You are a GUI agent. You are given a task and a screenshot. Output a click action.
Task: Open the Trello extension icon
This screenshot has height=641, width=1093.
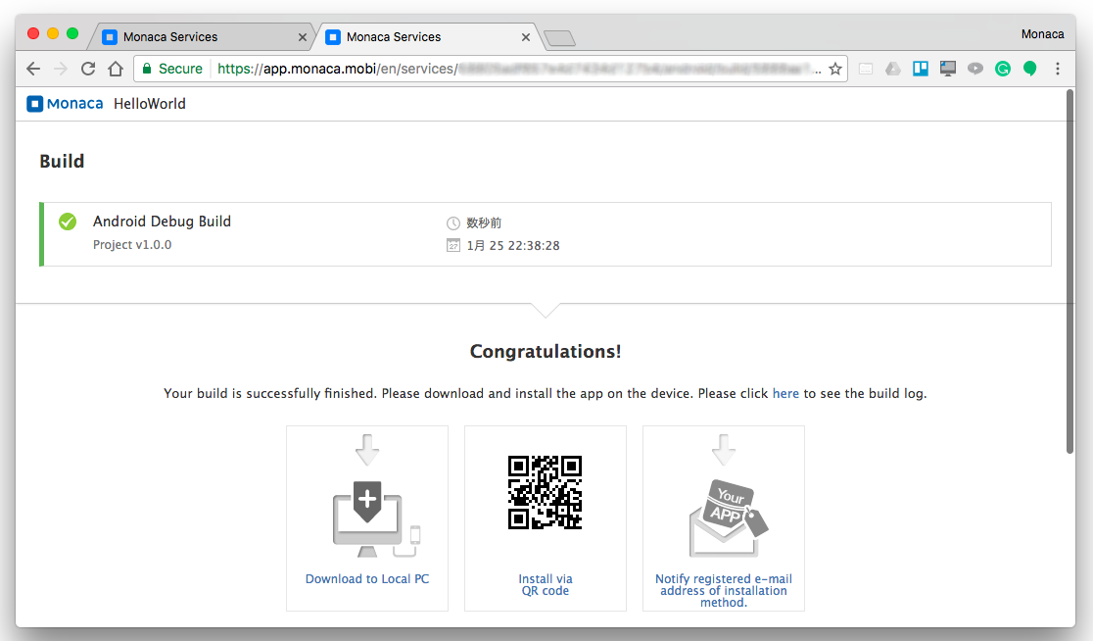click(921, 69)
